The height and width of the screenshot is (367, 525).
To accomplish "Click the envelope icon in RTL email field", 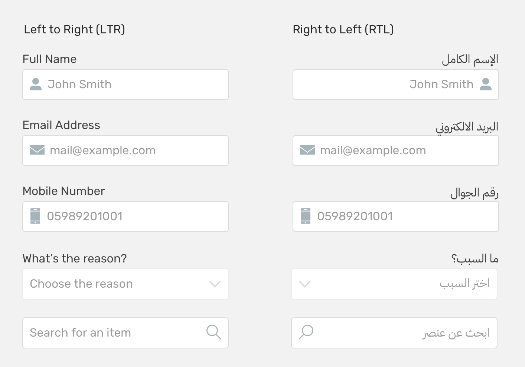I will [307, 150].
